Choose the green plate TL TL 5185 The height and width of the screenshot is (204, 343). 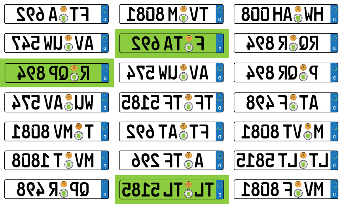171,190
